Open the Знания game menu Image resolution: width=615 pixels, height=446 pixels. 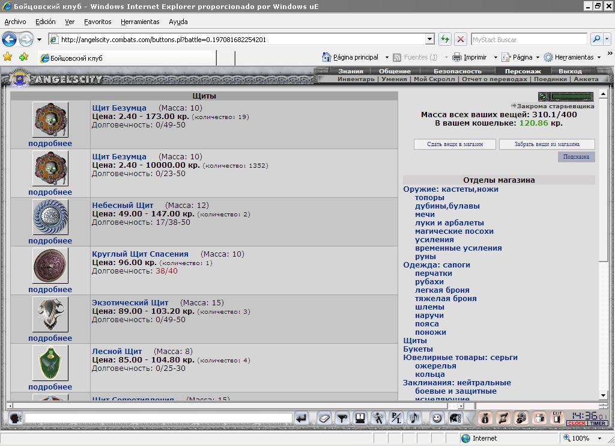click(x=351, y=71)
